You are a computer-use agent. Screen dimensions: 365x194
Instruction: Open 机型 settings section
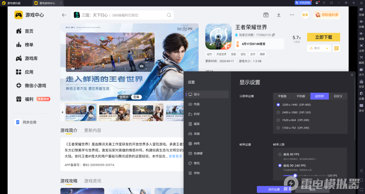(207, 114)
